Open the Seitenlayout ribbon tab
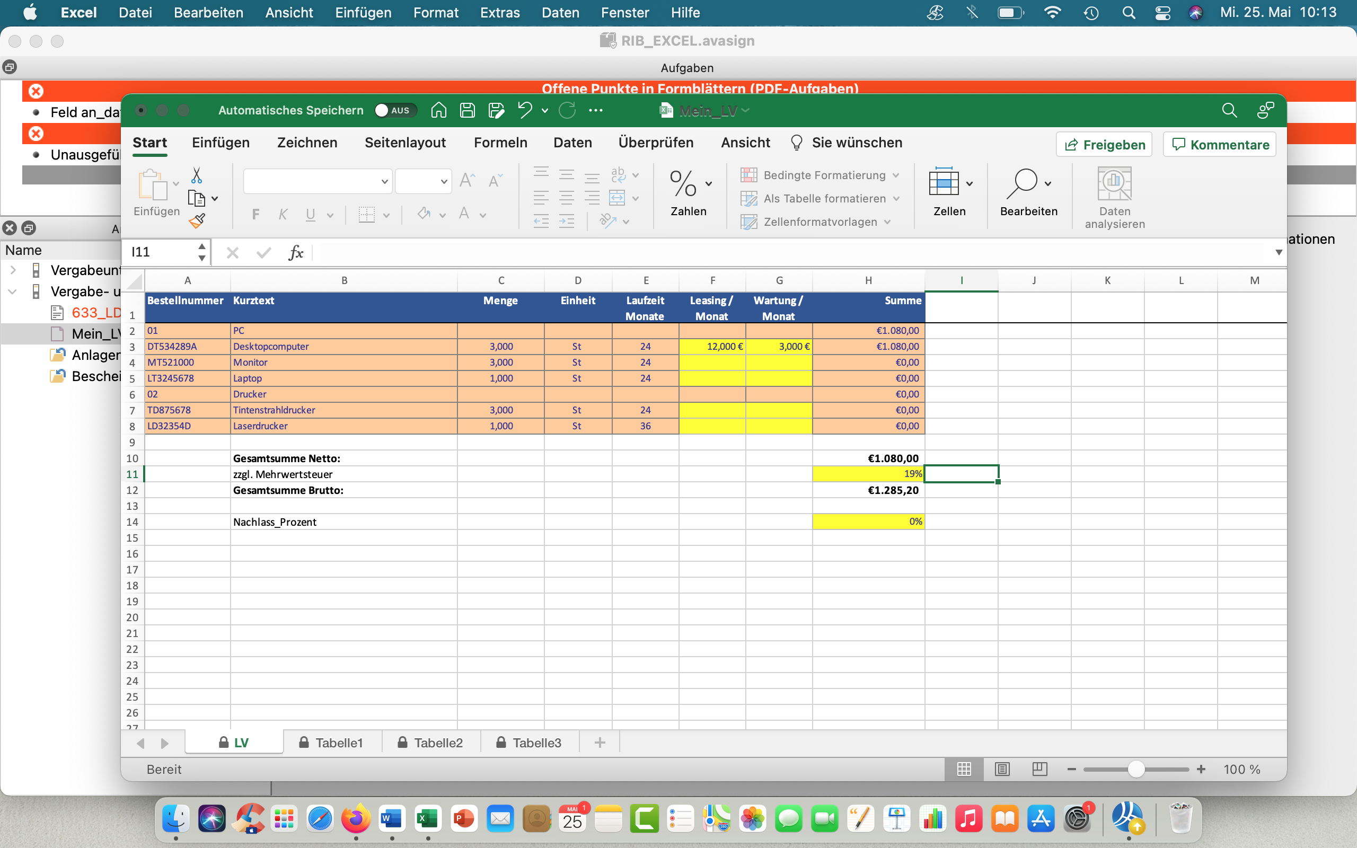Screen dimensions: 1357x848 coord(405,143)
